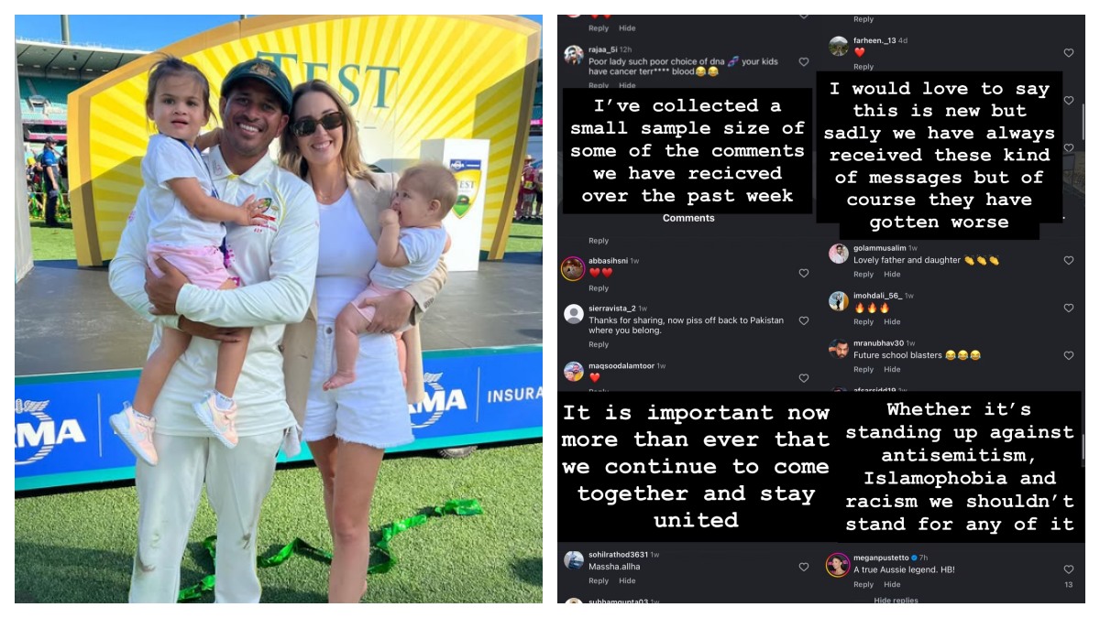This screenshot has height=618, width=1100.
Task: Reply to sierravista_2's comment
Action: click(599, 344)
